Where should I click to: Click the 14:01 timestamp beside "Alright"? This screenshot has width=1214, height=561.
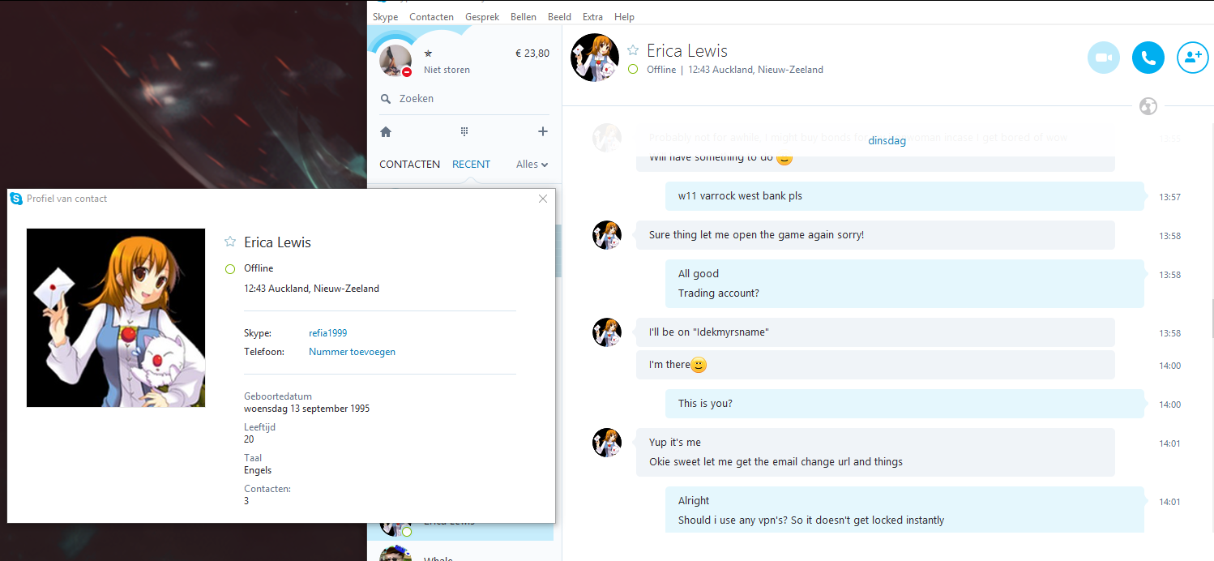tap(1169, 502)
